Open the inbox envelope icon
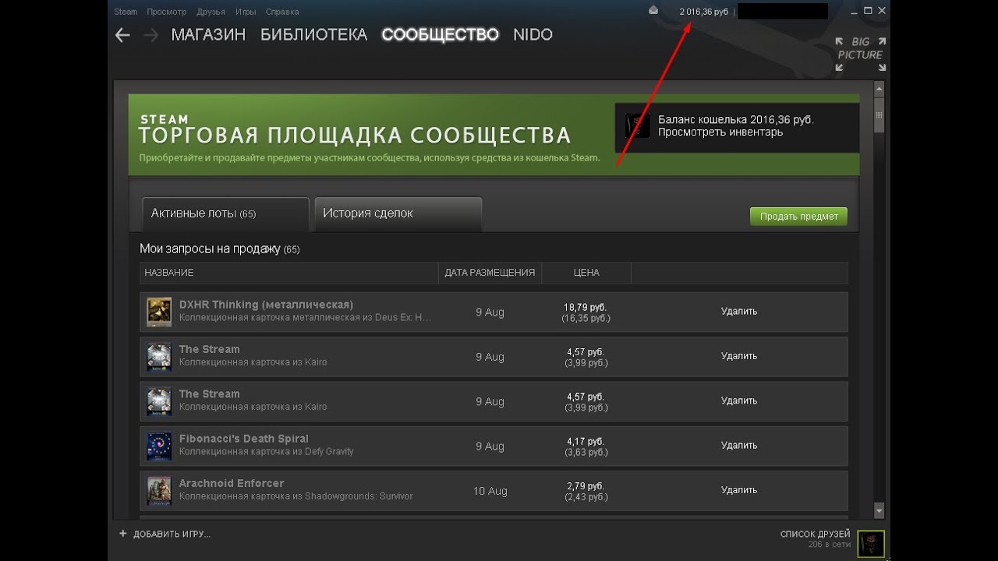The image size is (998, 561). (x=653, y=11)
